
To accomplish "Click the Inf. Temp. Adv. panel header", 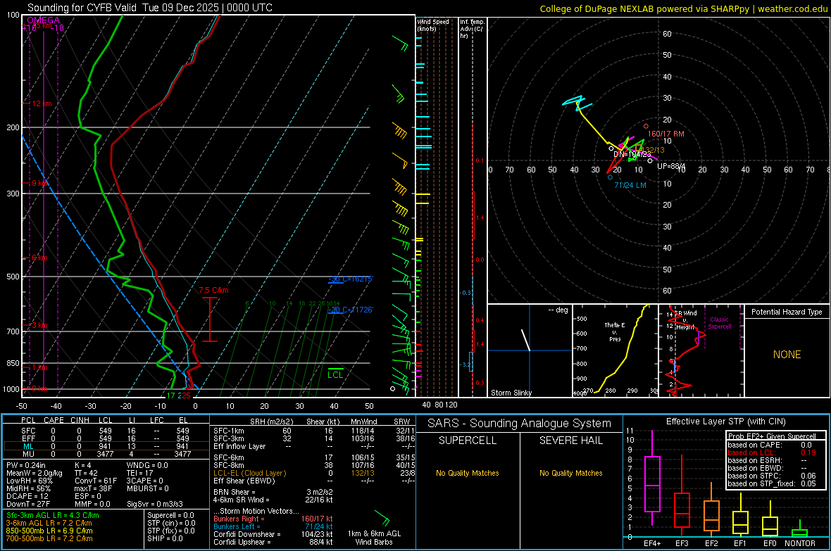I will click(x=472, y=29).
